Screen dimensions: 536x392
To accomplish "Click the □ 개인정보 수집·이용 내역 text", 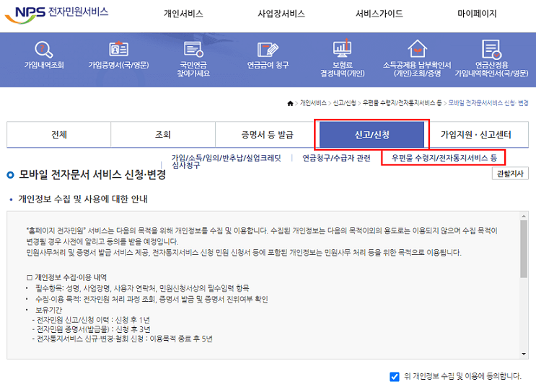I will [66, 277].
